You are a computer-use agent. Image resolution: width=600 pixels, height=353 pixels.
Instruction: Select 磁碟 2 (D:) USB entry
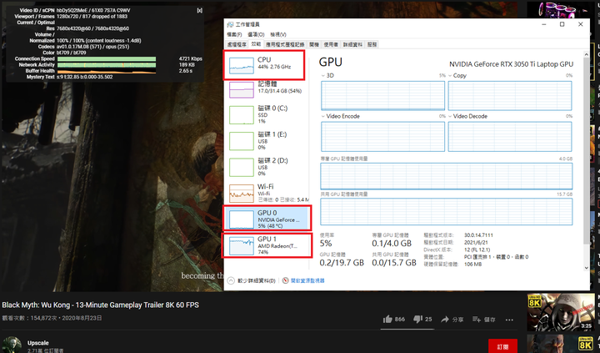[267, 166]
